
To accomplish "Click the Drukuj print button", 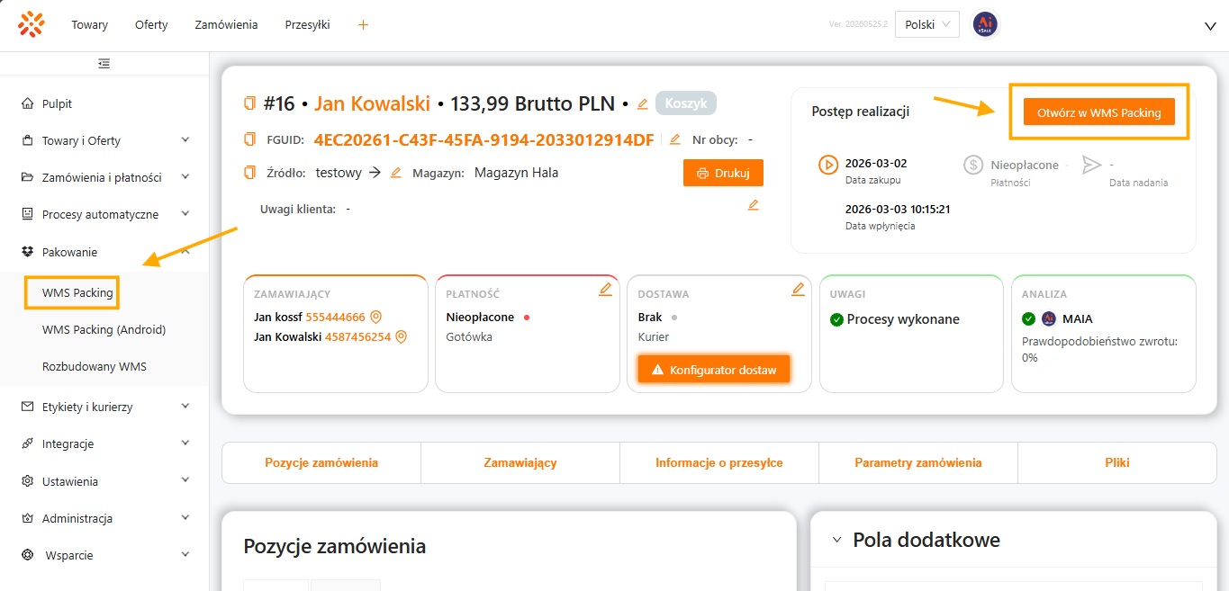I will pos(723,173).
